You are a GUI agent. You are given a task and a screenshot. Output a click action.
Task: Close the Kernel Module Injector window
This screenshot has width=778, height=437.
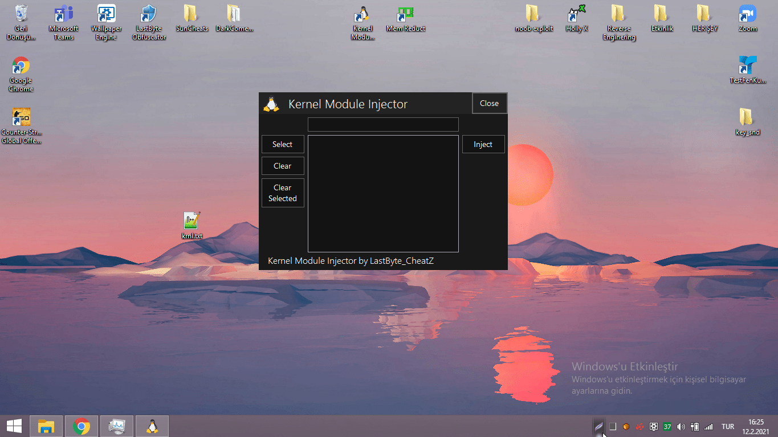pyautogui.click(x=490, y=103)
